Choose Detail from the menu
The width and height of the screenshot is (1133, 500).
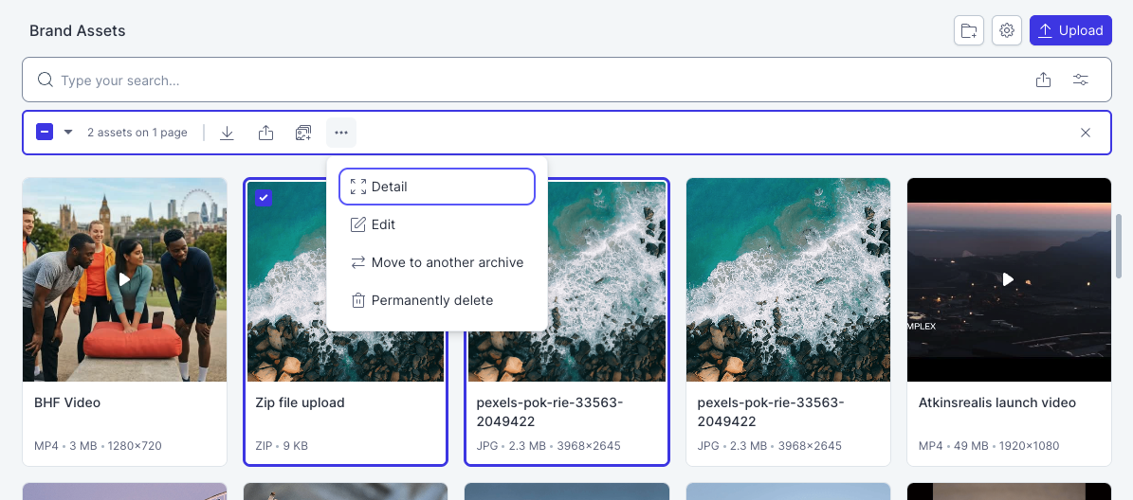point(437,187)
